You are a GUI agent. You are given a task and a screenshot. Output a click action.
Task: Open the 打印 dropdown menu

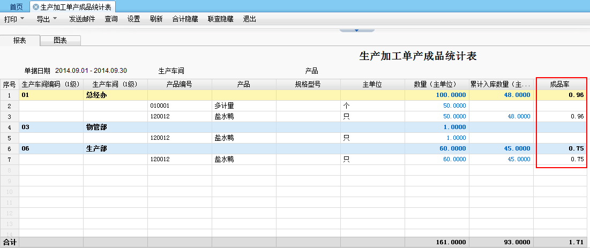[x=14, y=19]
